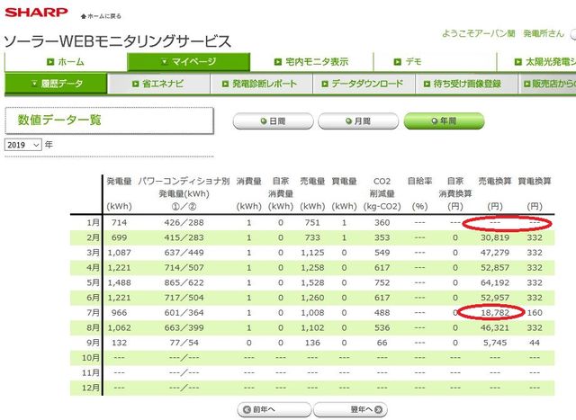The width and height of the screenshot is (576, 420).
Task: Open the 2019 year dropdown
Action: (23, 145)
